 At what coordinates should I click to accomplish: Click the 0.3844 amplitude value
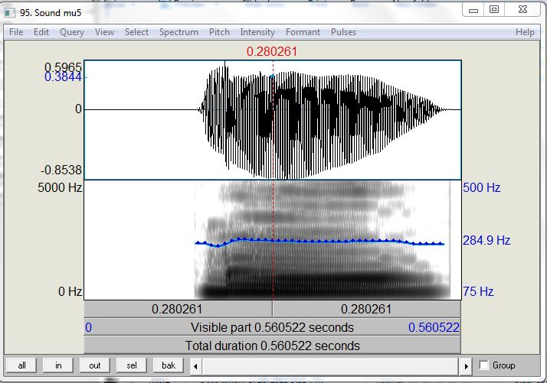pyautogui.click(x=63, y=77)
